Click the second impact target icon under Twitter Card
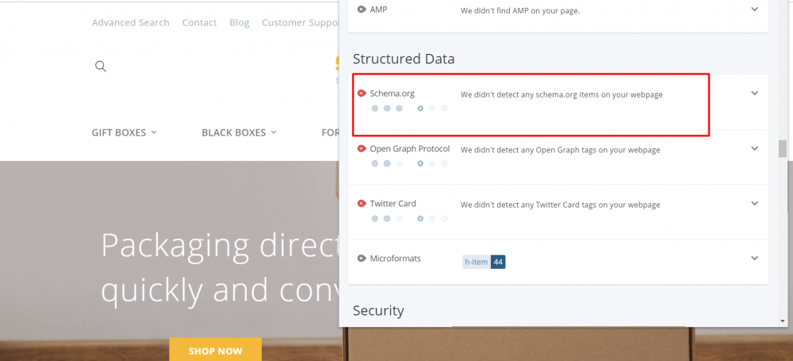 (x=387, y=219)
